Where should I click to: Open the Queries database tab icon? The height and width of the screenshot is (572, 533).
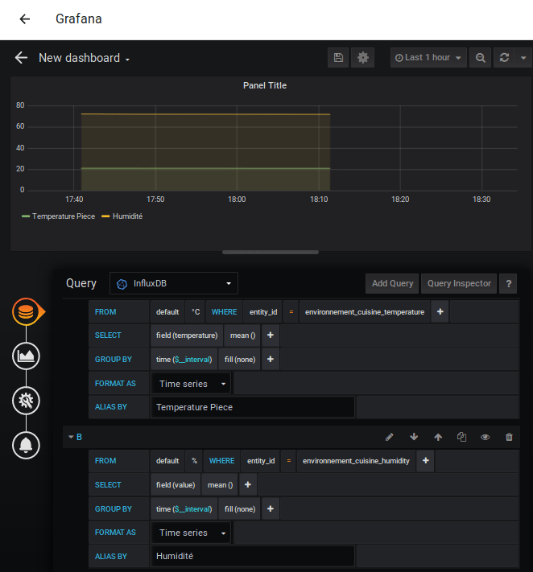(x=27, y=311)
